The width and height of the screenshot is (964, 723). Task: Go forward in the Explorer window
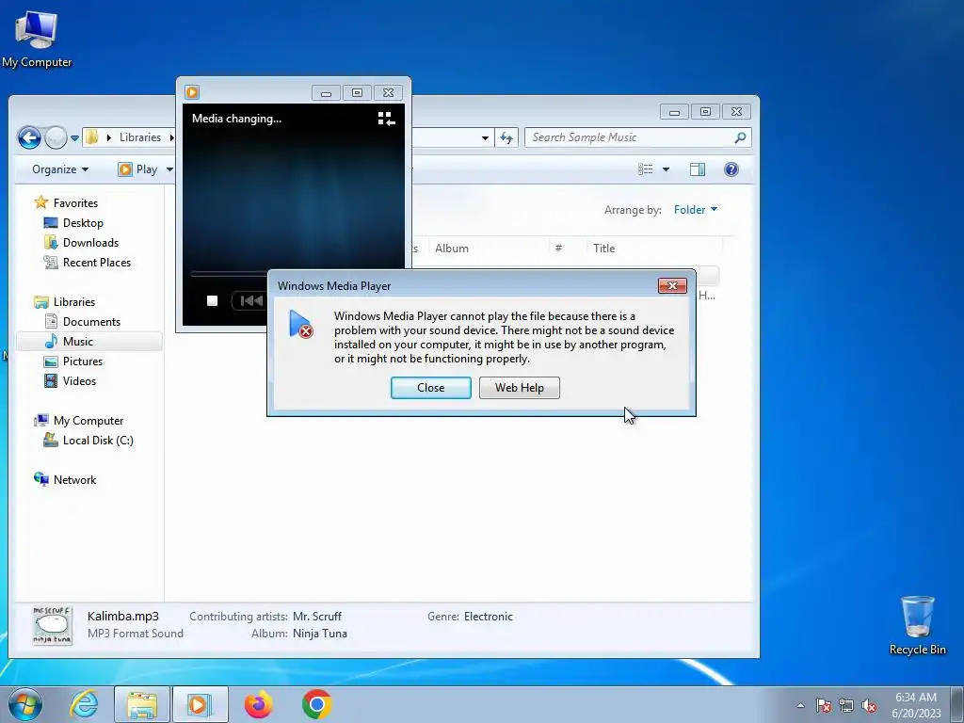56,137
